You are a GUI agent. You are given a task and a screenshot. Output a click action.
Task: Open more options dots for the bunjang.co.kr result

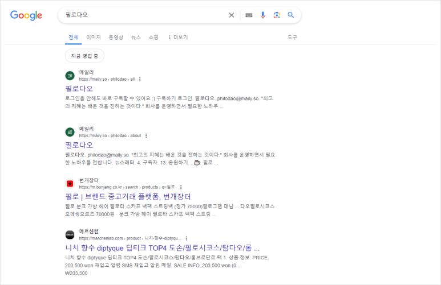pyautogui.click(x=181, y=187)
